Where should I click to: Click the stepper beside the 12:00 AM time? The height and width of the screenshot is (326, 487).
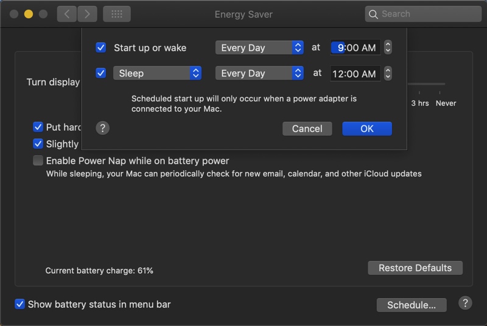[x=388, y=74]
